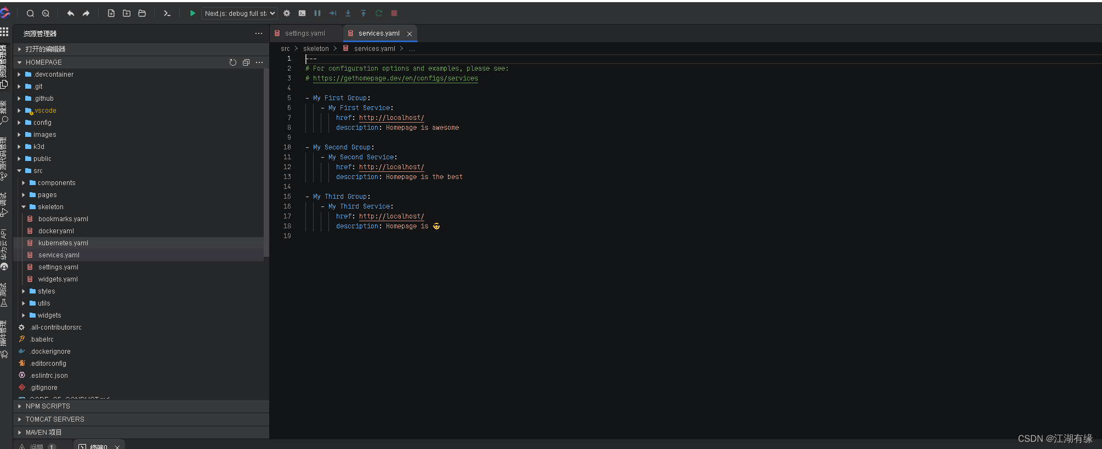The width and height of the screenshot is (1102, 449).
Task: Switch to the settings.yaml tab
Action: pyautogui.click(x=305, y=33)
